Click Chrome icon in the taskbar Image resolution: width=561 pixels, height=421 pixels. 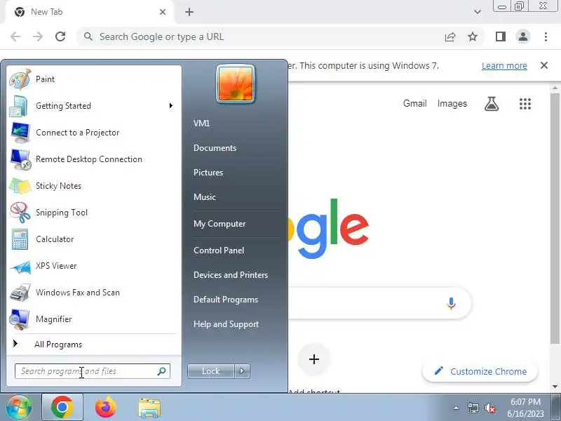point(62,408)
